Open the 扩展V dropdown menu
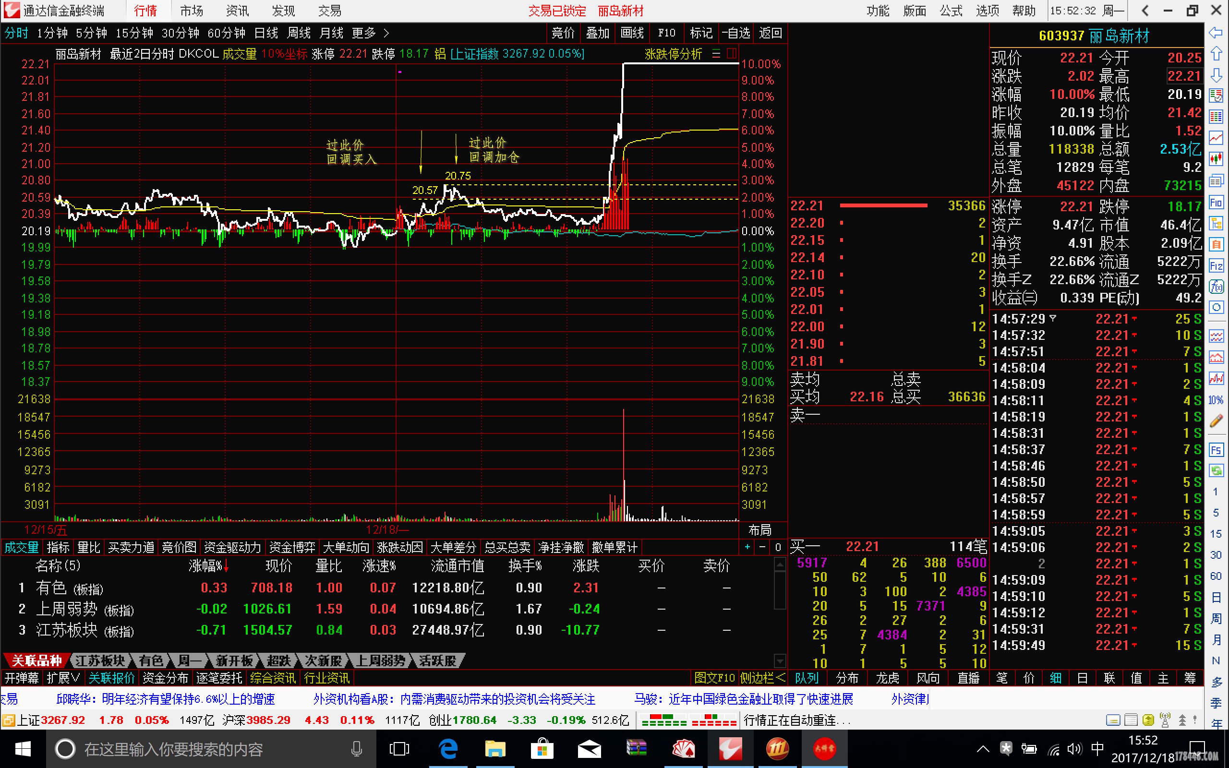1229x768 pixels. point(63,678)
